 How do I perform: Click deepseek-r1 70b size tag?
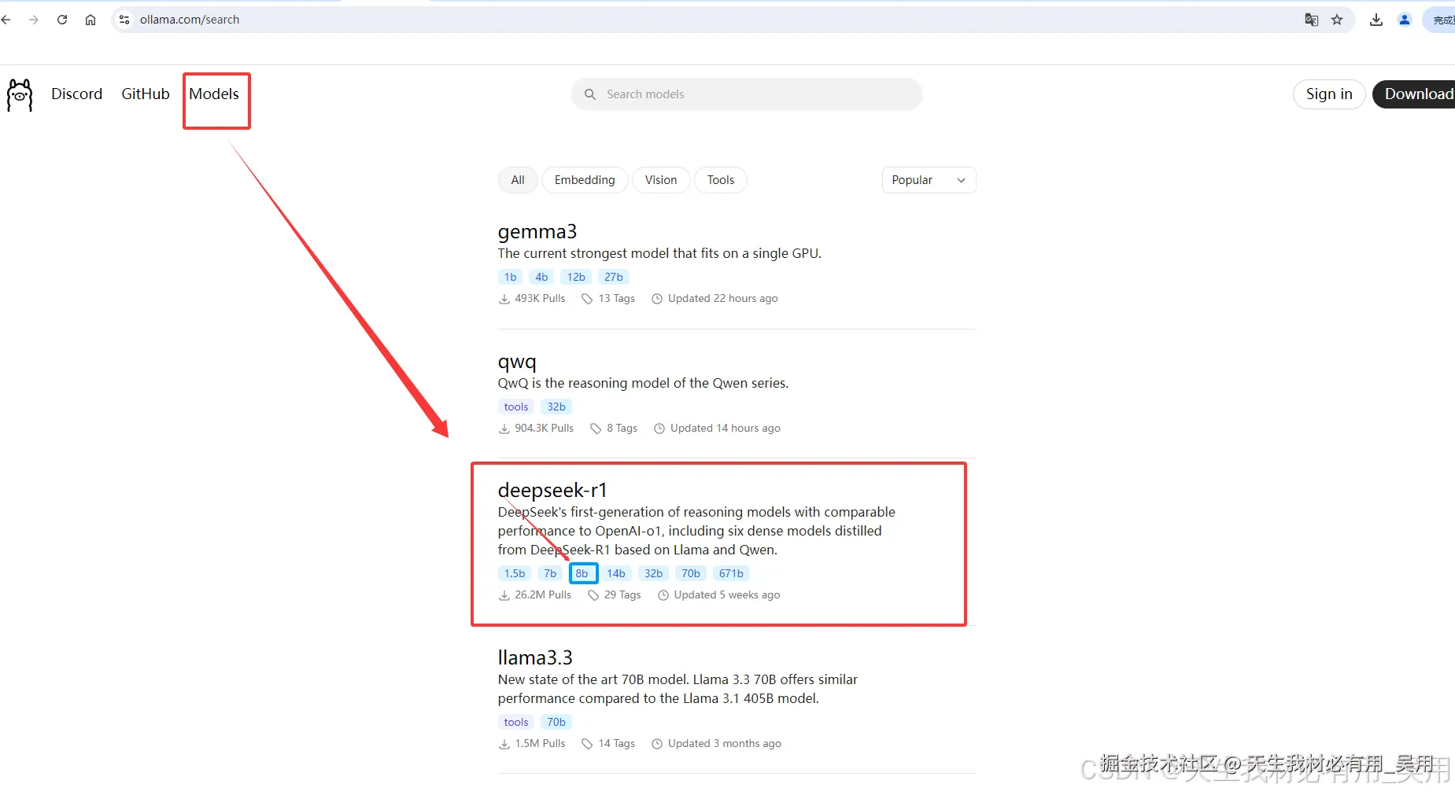(691, 573)
